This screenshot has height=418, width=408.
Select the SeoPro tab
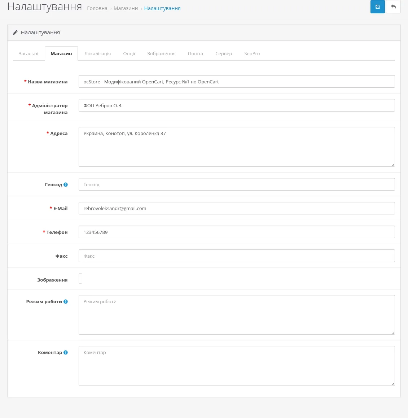[252, 53]
